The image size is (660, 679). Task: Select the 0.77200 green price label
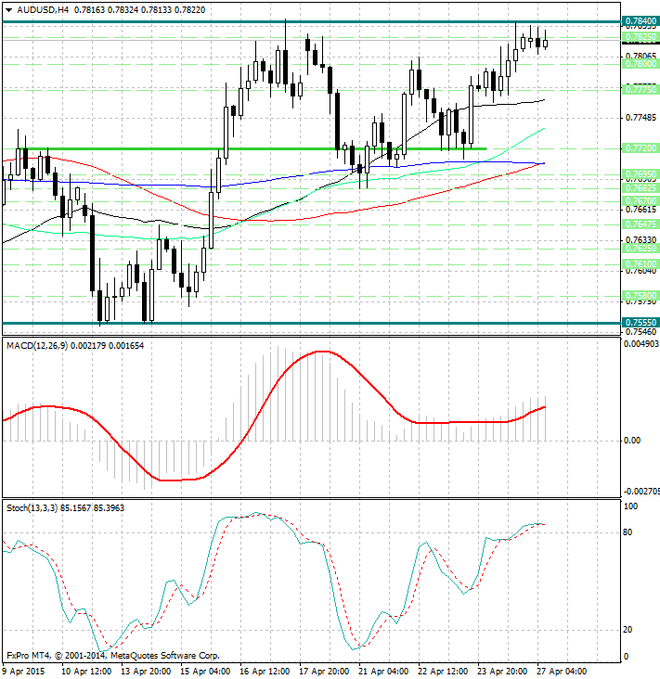(641, 148)
